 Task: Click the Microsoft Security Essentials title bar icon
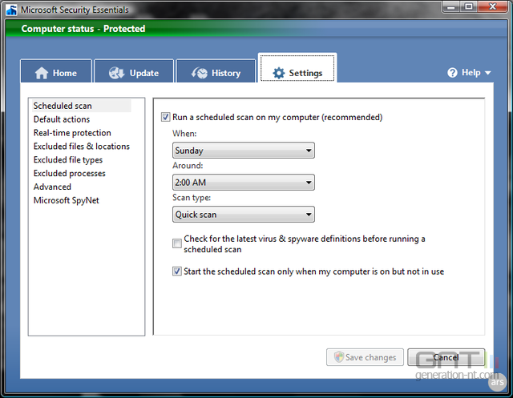point(12,10)
